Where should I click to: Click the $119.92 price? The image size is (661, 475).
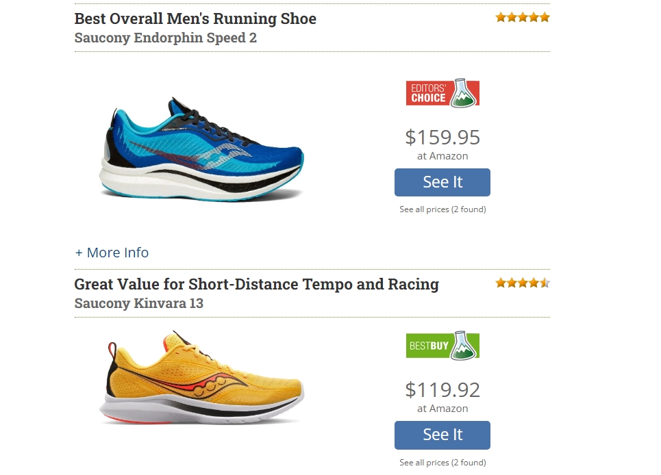(442, 389)
